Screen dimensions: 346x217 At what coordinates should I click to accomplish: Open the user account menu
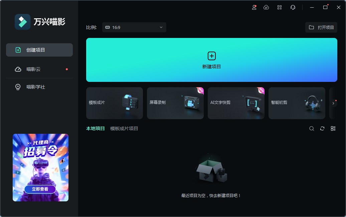click(x=254, y=7)
